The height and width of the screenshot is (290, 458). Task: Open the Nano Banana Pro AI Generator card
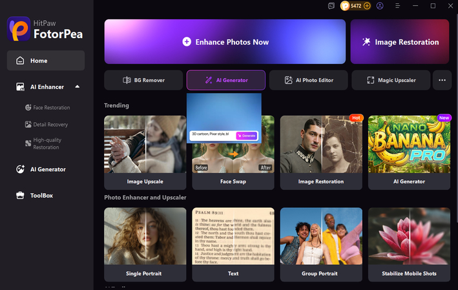(409, 152)
